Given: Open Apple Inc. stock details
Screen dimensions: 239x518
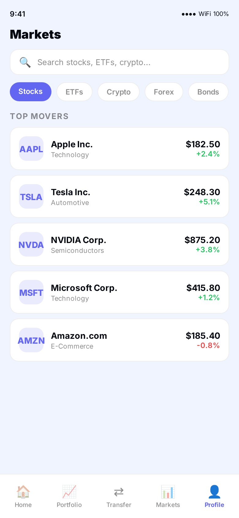Looking at the screenshot, I should pos(120,149).
